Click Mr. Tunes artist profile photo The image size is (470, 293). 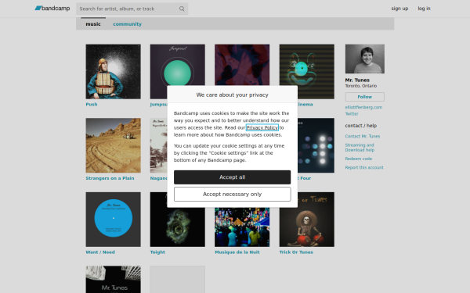tap(365, 59)
